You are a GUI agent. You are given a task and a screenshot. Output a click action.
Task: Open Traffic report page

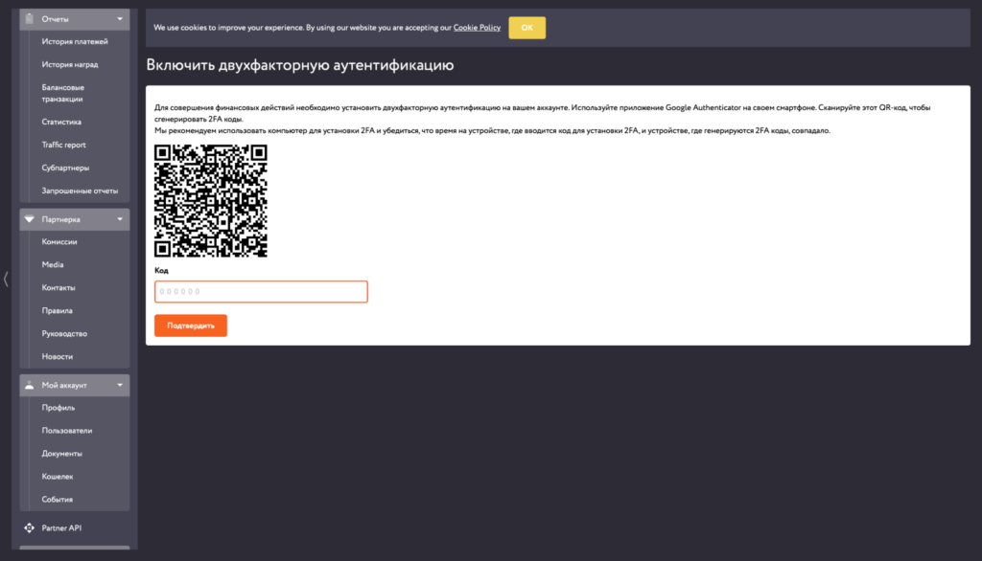pyautogui.click(x=64, y=145)
